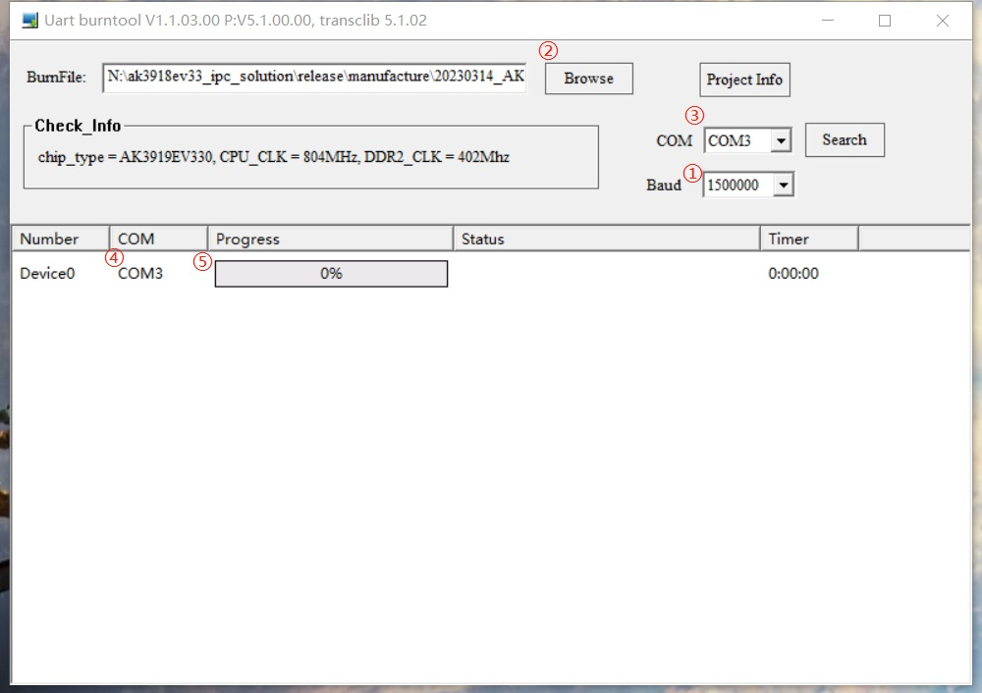
Task: Expand the Baud rate dropdown arrow
Action: [x=783, y=185]
